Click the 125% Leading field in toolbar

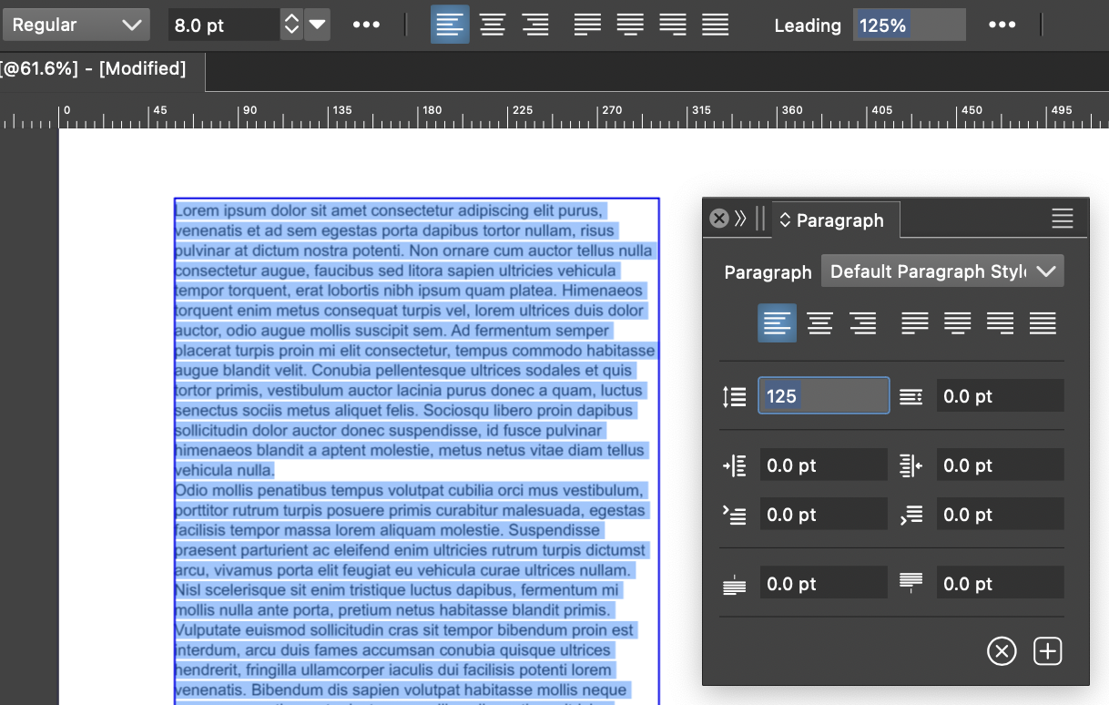pos(908,25)
